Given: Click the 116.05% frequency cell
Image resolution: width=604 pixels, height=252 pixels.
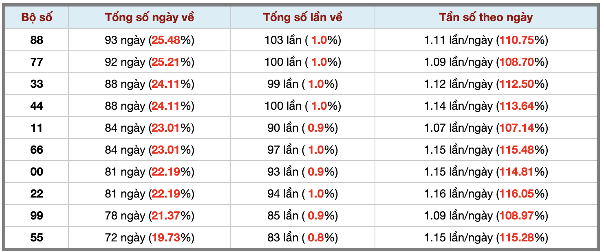Looking at the screenshot, I should coord(486,193).
